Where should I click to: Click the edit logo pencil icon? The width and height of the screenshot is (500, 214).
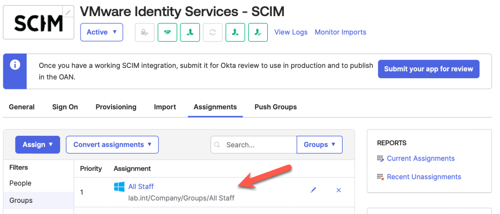[x=68, y=12]
